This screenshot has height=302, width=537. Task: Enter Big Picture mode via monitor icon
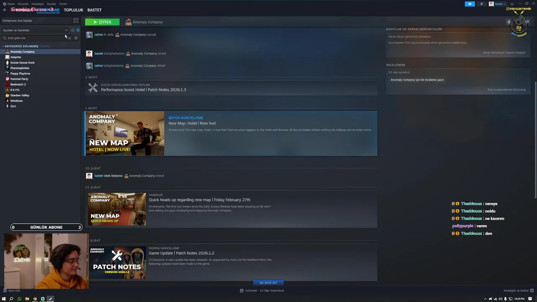(513, 4)
